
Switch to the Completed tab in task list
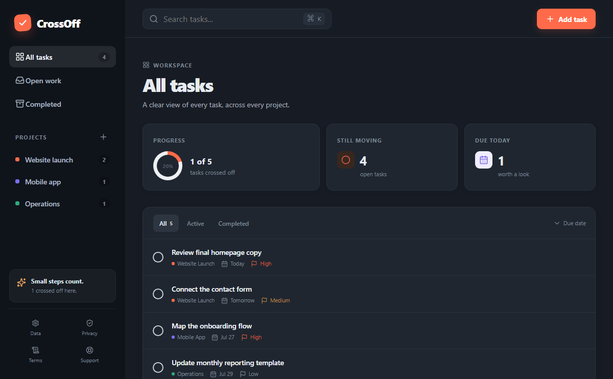233,223
